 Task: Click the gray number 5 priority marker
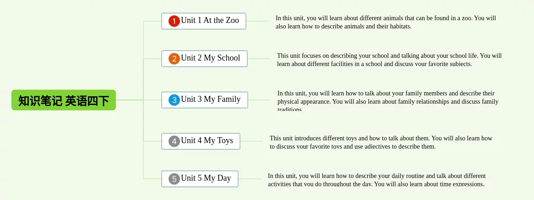[174, 179]
